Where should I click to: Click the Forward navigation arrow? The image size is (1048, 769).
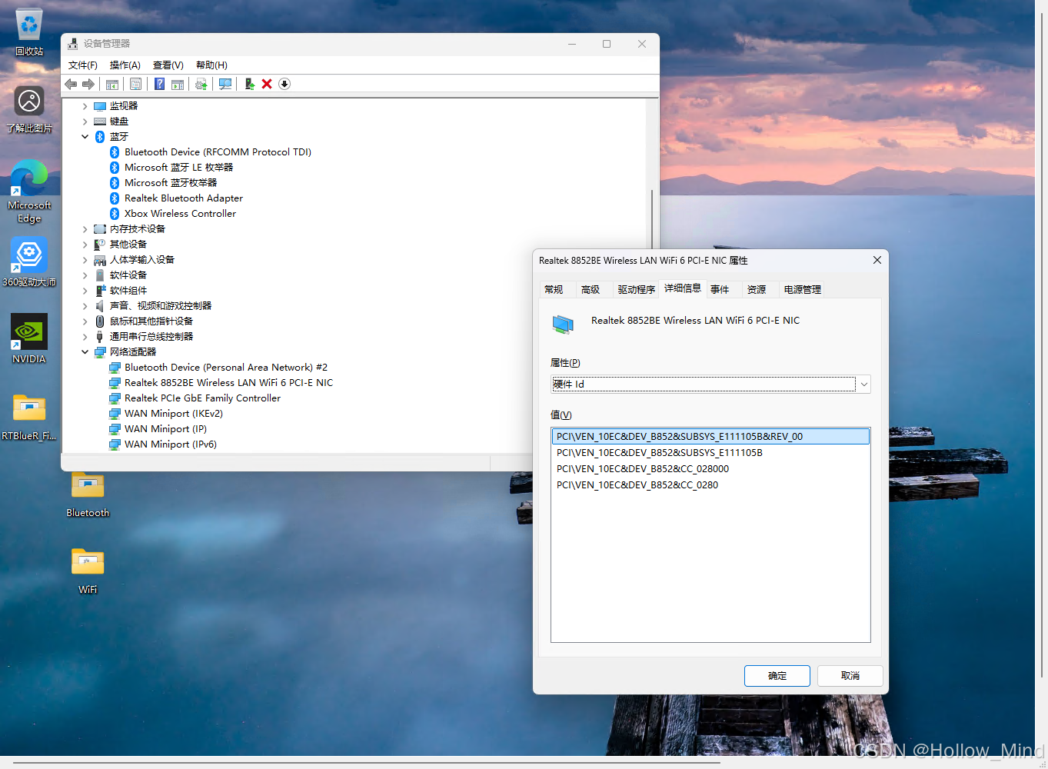point(88,84)
